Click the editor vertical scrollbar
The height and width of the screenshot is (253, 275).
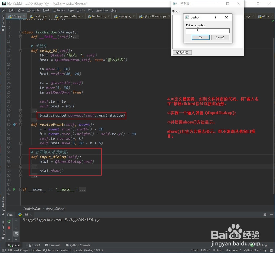click(x=274, y=116)
